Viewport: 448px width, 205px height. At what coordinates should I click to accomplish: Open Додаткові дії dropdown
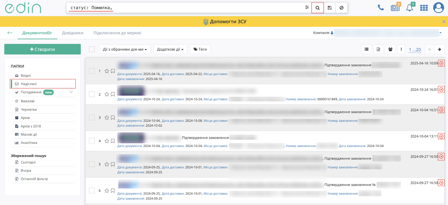[x=170, y=49]
